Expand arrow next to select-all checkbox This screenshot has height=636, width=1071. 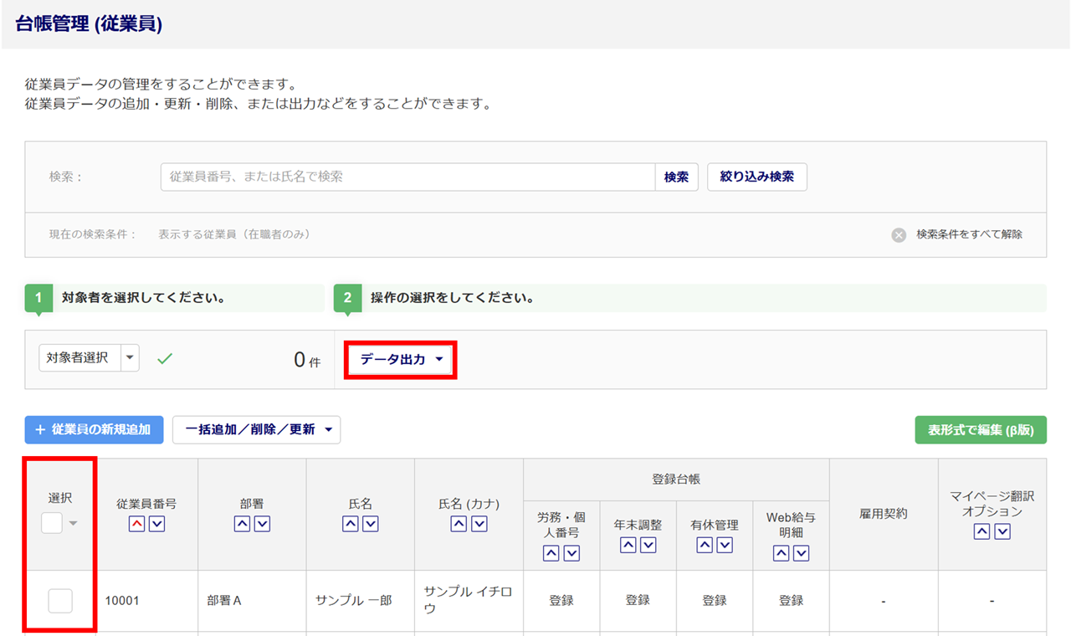73,524
